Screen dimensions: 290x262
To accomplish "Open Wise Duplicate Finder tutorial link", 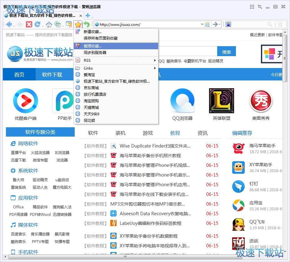I will [155, 146].
